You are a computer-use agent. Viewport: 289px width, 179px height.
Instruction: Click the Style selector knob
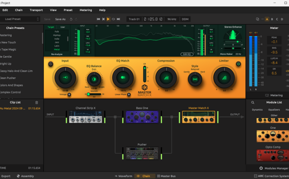click(195, 79)
